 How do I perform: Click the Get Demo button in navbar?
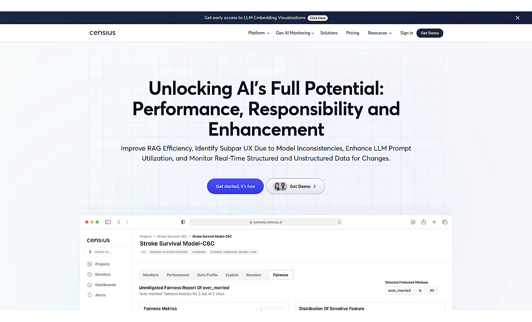point(430,33)
